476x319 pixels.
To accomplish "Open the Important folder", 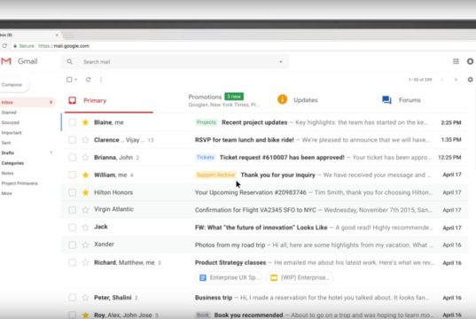I will click(12, 133).
